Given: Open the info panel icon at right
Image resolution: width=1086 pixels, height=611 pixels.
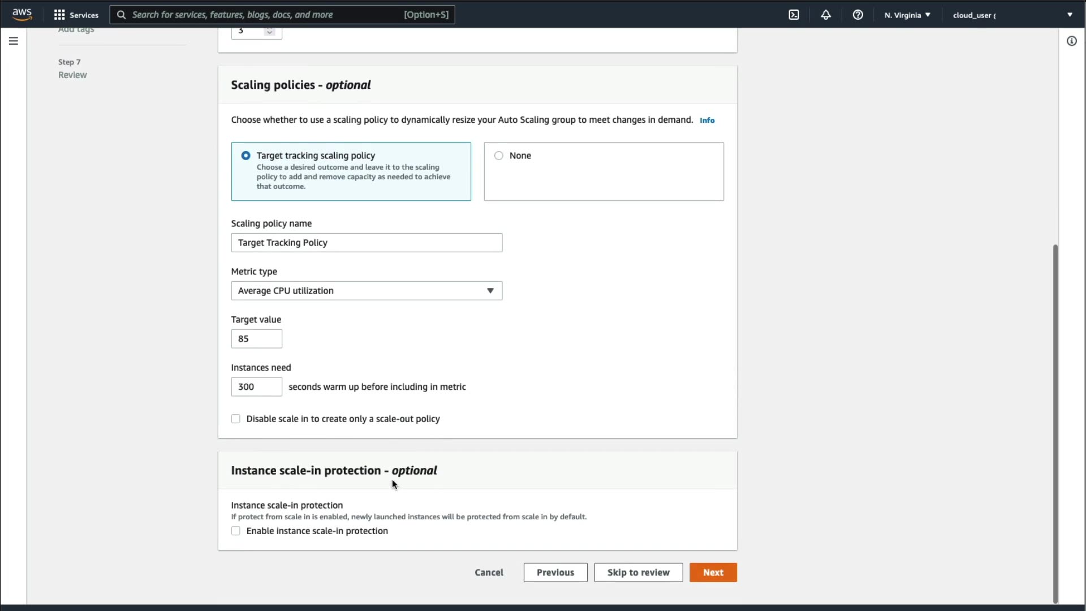Looking at the screenshot, I should point(1072,41).
